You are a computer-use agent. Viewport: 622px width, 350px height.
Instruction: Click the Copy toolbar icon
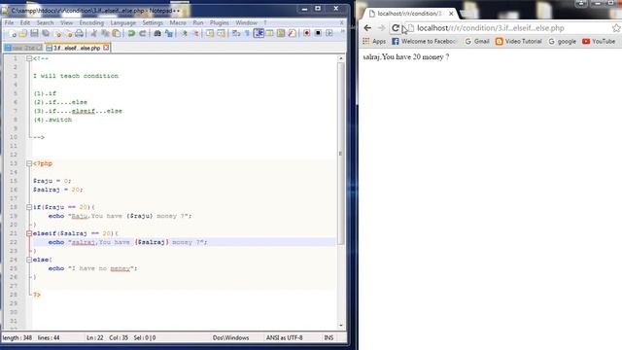(105, 34)
